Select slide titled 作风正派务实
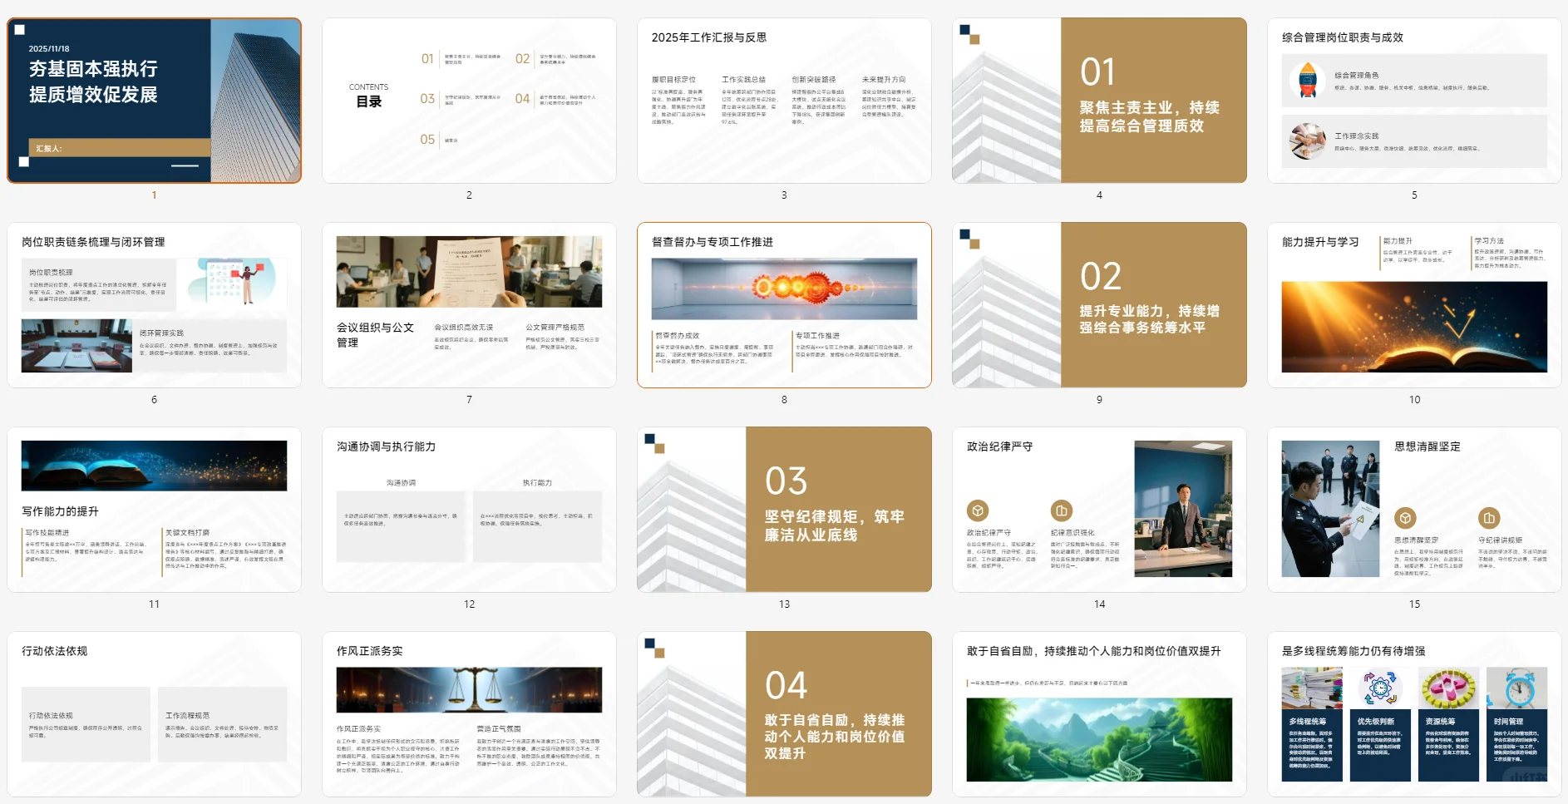Viewport: 1568px width, 804px height. click(469, 714)
